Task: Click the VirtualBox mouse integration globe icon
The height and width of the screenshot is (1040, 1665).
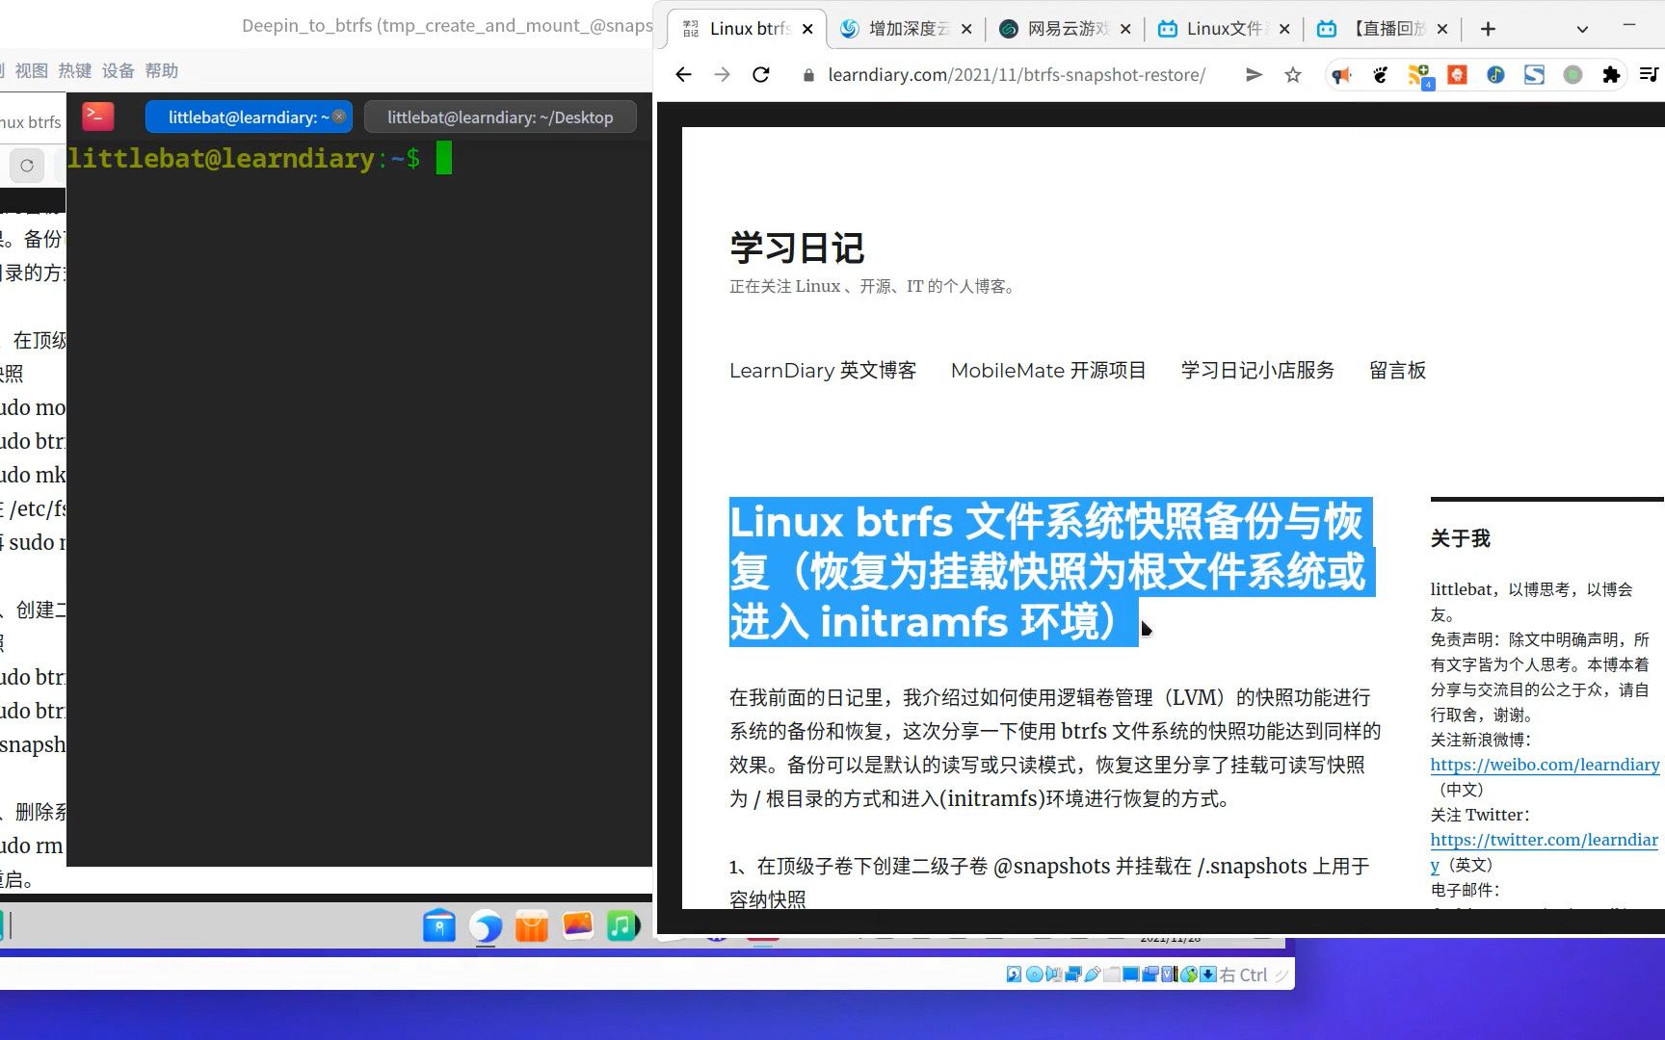Action: [x=1189, y=975]
